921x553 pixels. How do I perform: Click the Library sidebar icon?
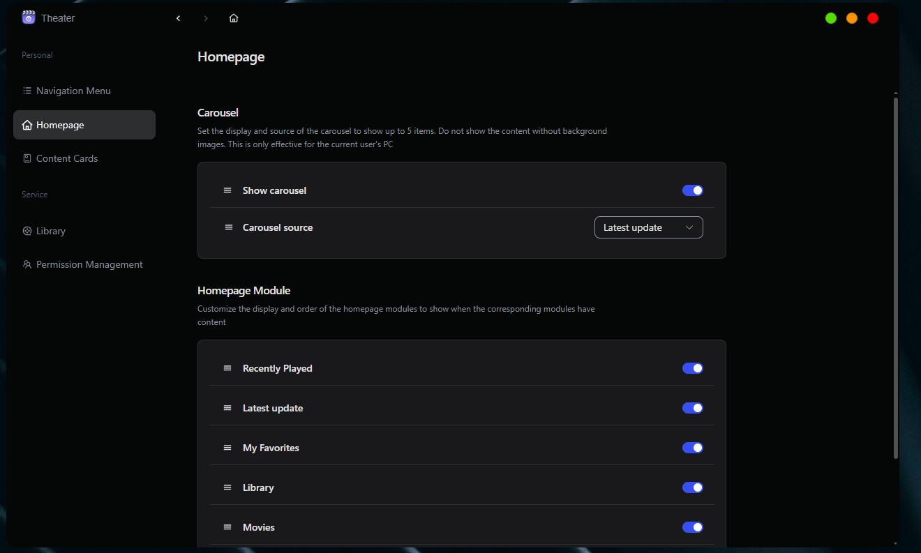click(x=27, y=231)
